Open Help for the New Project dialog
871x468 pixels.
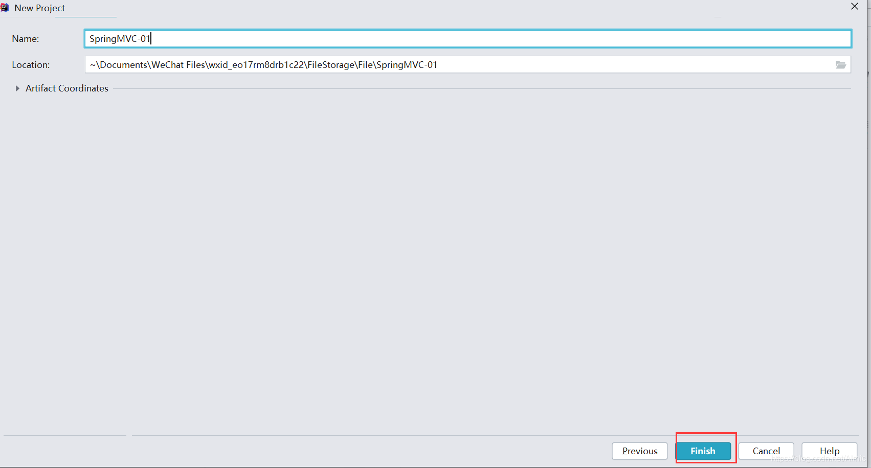(x=829, y=451)
